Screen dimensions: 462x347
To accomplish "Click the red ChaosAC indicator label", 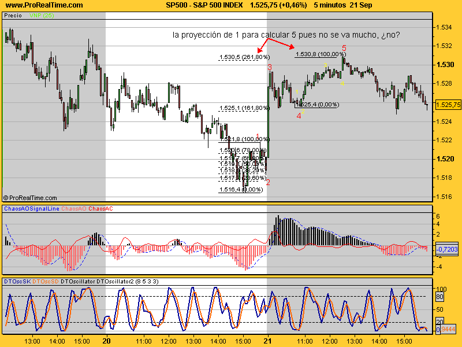I will [100, 209].
